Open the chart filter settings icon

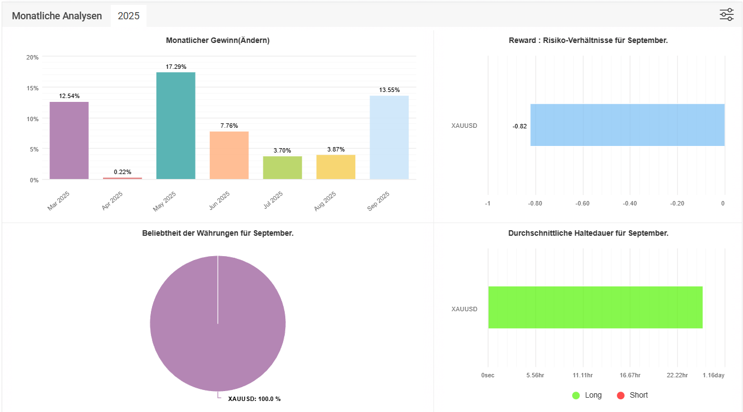pyautogui.click(x=726, y=15)
